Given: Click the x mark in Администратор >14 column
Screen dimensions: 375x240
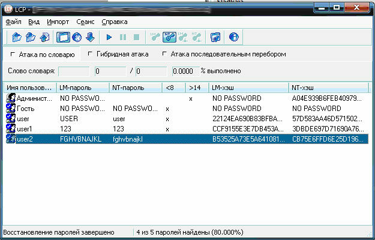Looking at the screenshot, I should pyautogui.click(x=191, y=98).
